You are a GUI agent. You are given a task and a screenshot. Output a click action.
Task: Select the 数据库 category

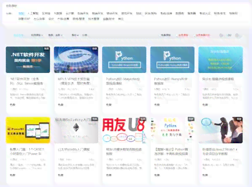179,13
